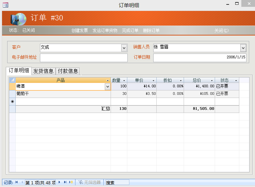Click the 已开票 status in the 葡萄干 row
255x187 pixels.
(227, 94)
